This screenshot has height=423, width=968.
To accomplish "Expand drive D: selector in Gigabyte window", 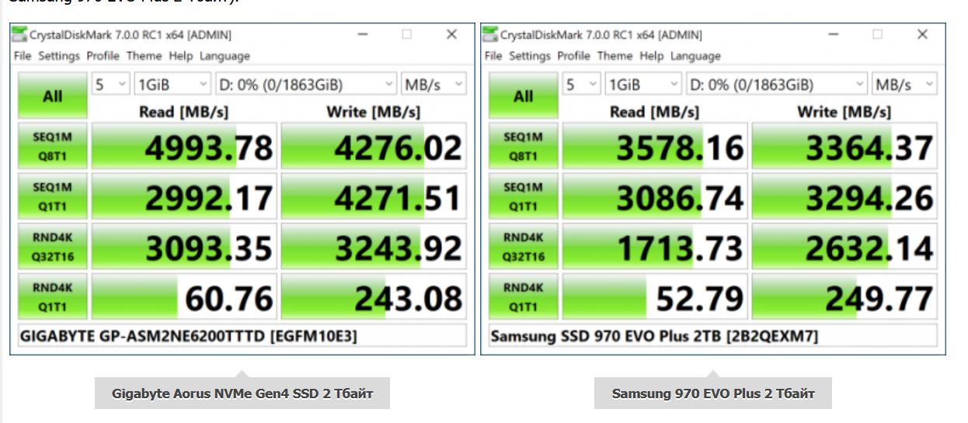I will pos(305,85).
